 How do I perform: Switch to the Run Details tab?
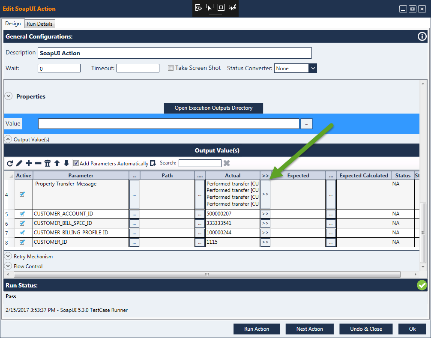39,24
